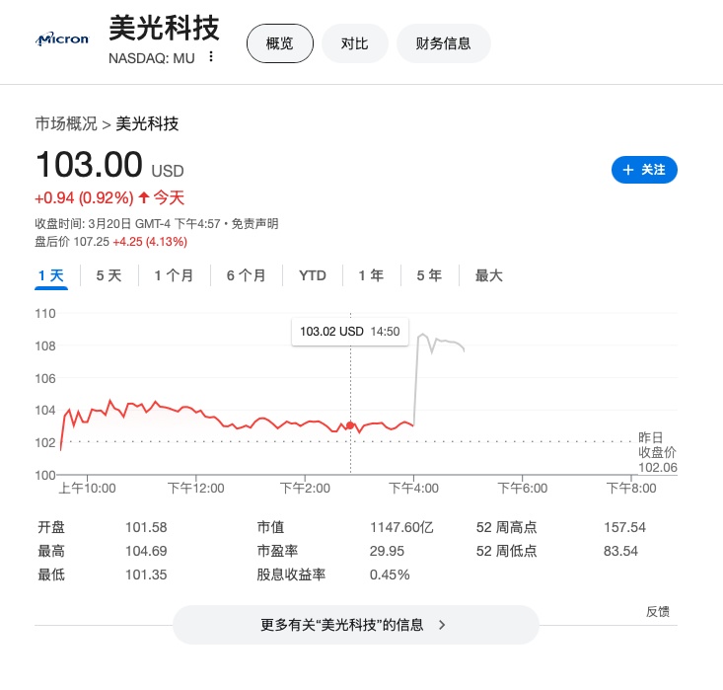Show the 1 年 chart range
This screenshot has width=723, height=690.
[x=371, y=275]
